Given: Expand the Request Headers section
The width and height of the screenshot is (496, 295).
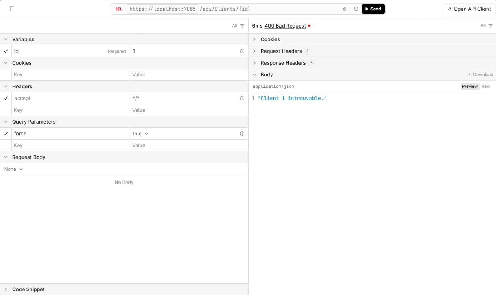Looking at the screenshot, I should [x=254, y=51].
